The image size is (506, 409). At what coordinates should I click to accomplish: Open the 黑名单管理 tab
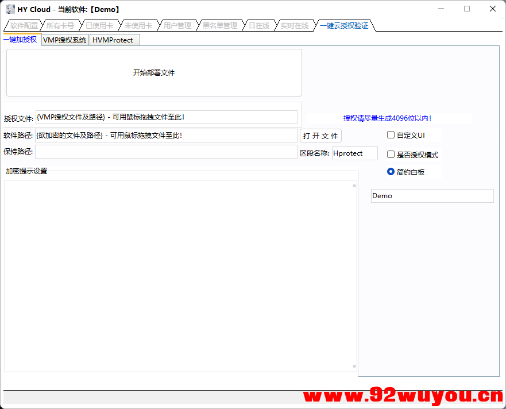(219, 25)
